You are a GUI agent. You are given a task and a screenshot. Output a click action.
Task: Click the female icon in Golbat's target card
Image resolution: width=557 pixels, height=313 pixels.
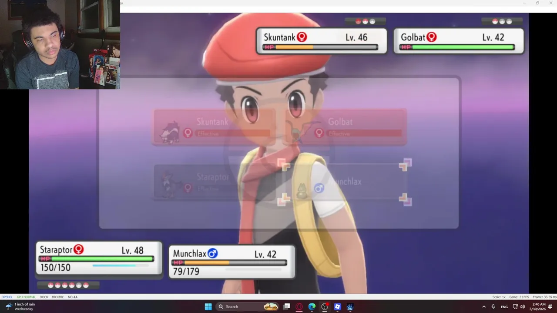pos(319,133)
